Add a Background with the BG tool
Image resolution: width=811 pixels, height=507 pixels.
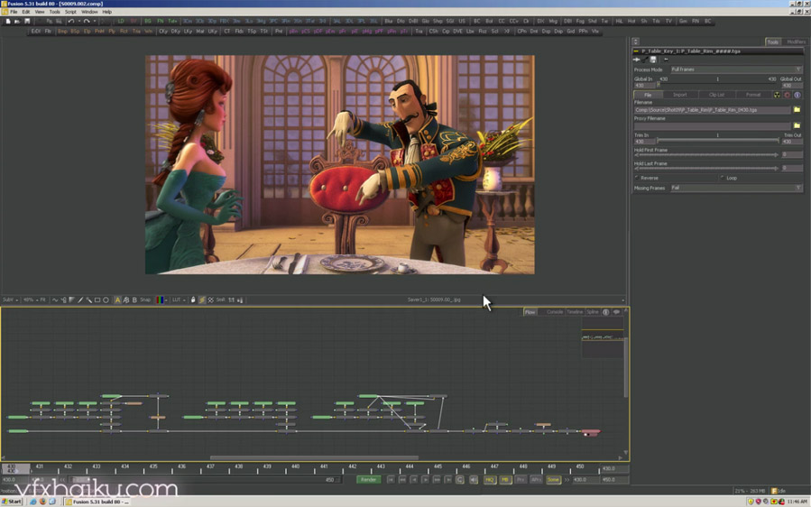tap(148, 22)
